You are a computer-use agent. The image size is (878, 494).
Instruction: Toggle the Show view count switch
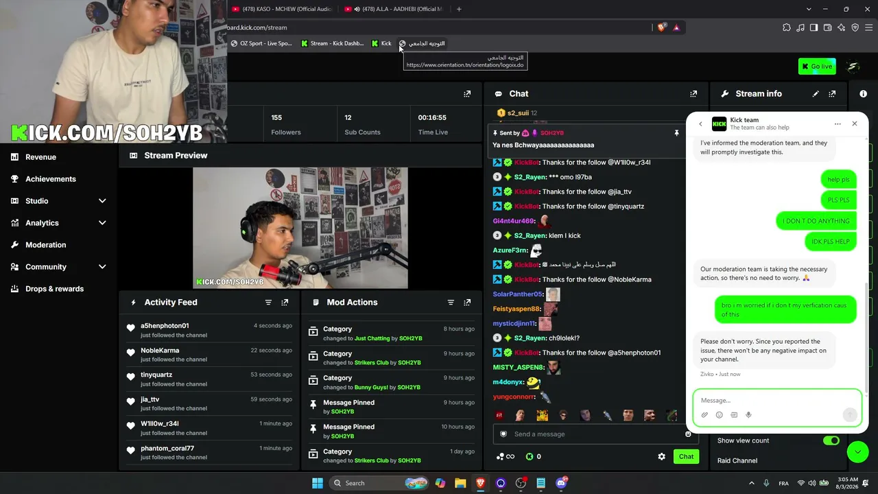831,440
